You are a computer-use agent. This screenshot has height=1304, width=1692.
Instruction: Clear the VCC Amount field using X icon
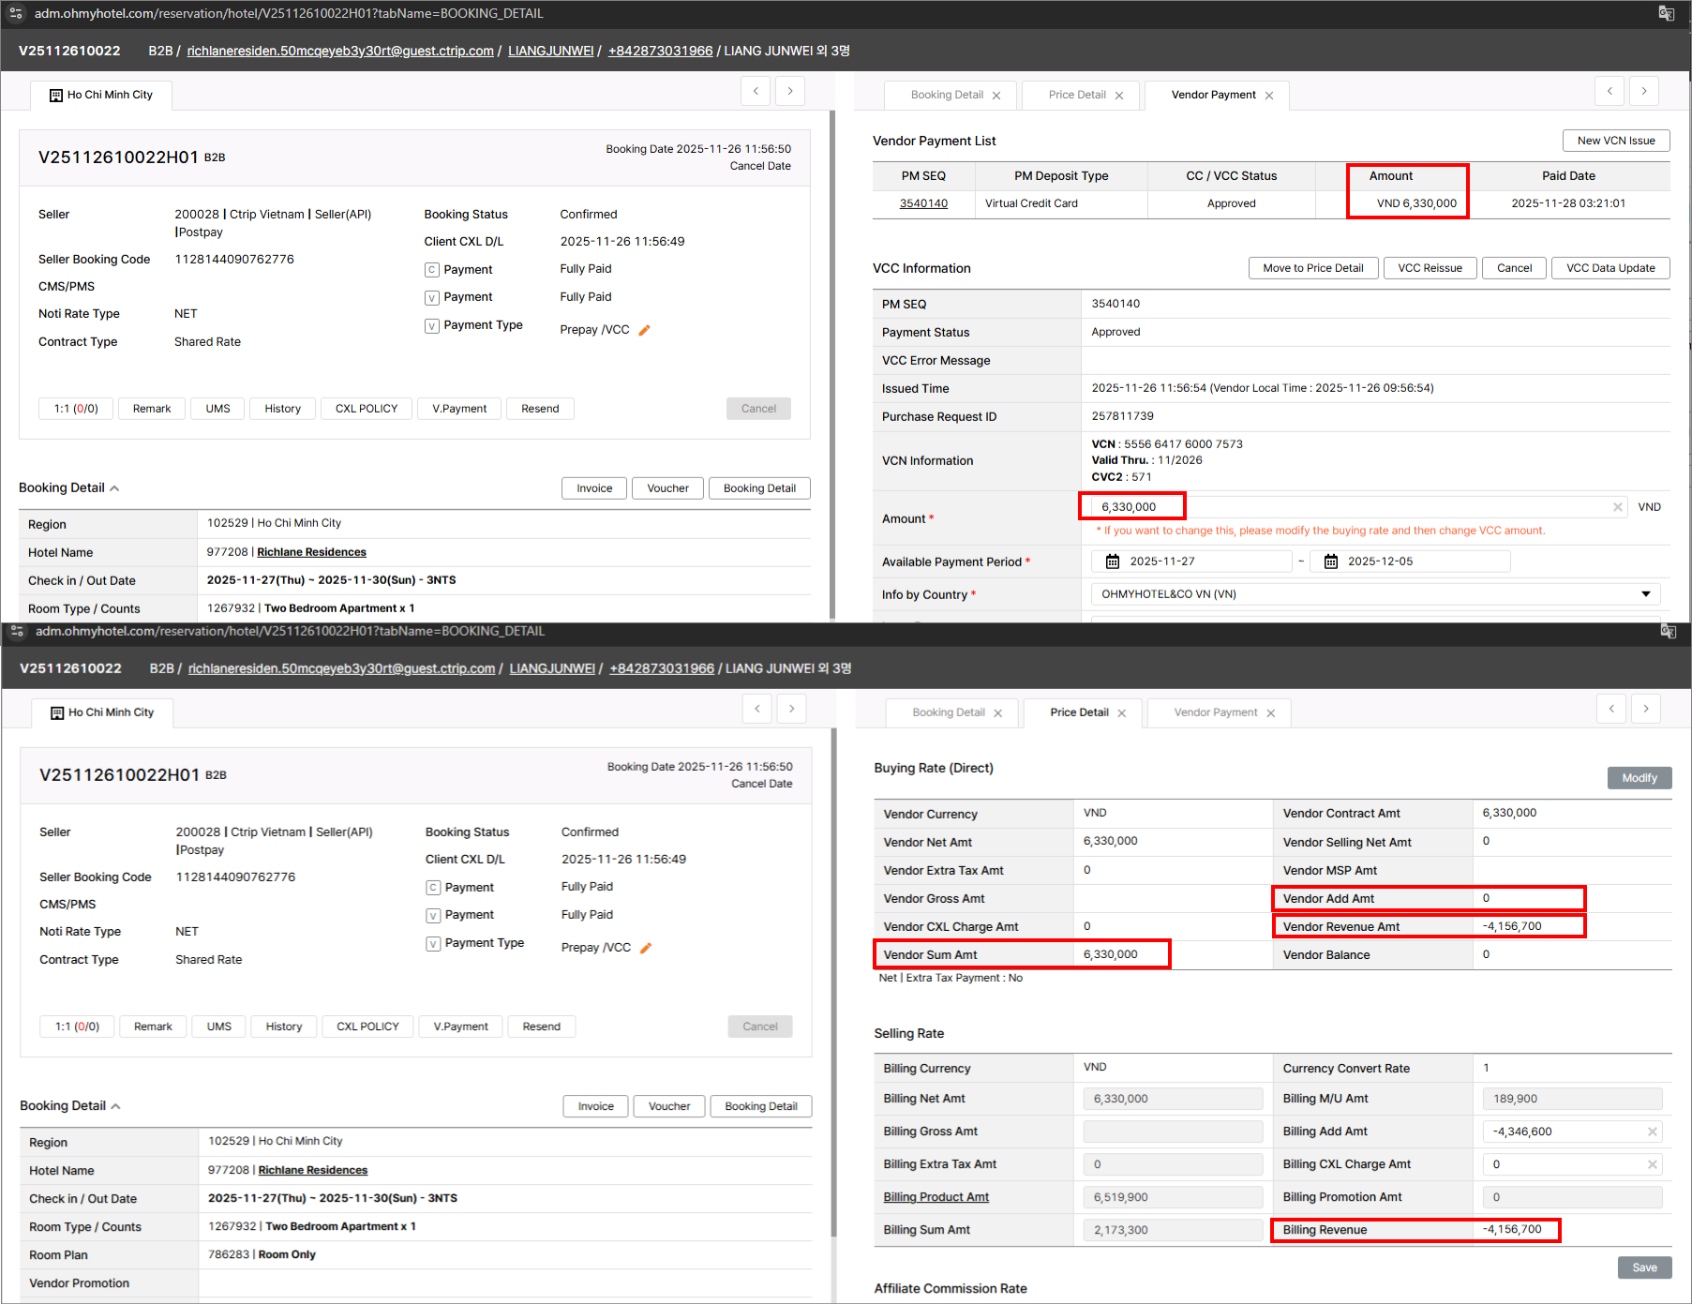pyautogui.click(x=1617, y=507)
